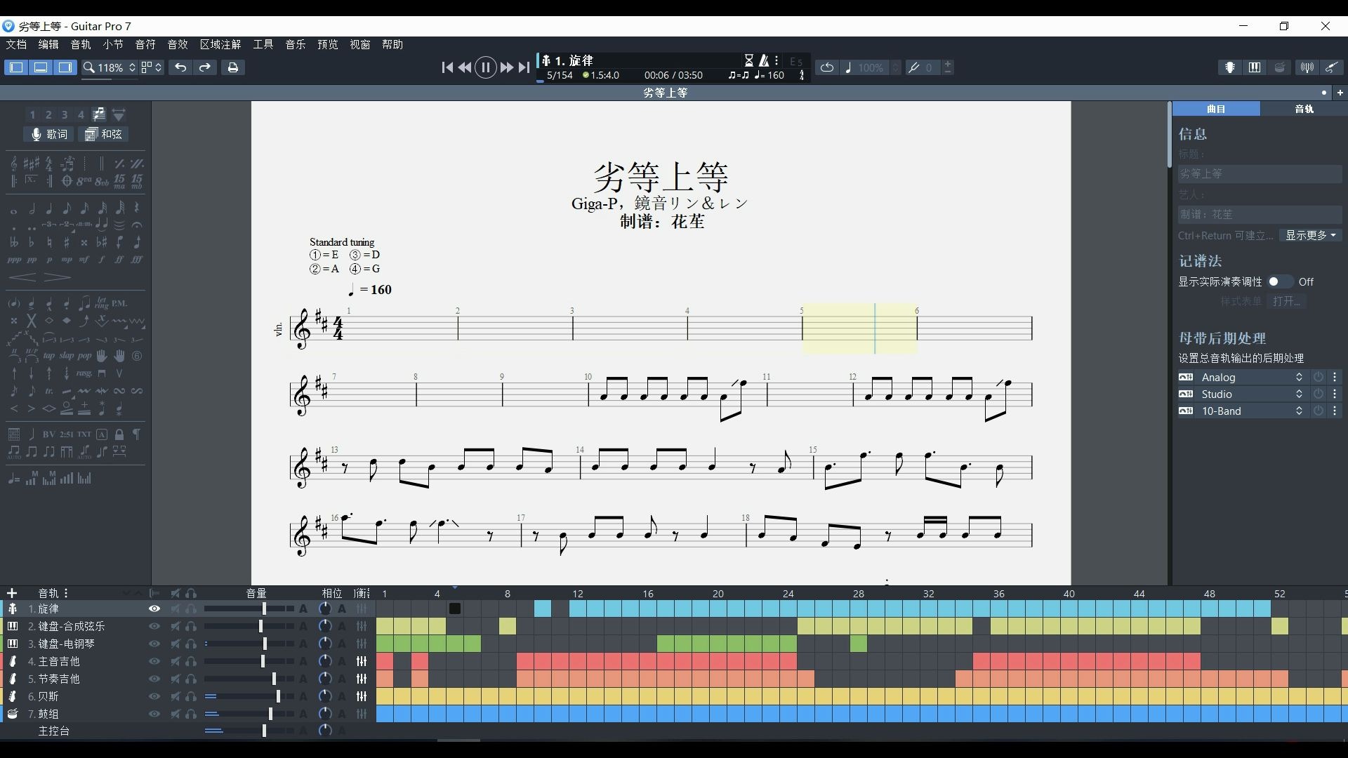The width and height of the screenshot is (1348, 758).
Task: Click the redo arrow icon
Action: coord(205,67)
